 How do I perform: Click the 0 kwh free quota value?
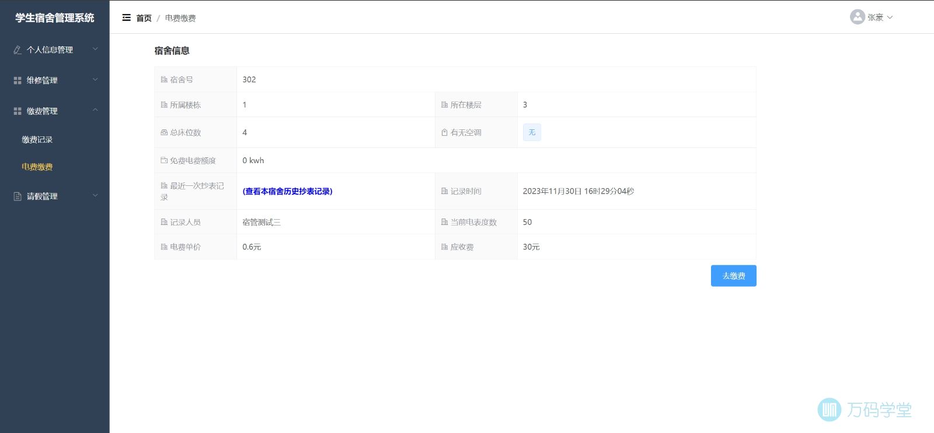click(x=253, y=160)
